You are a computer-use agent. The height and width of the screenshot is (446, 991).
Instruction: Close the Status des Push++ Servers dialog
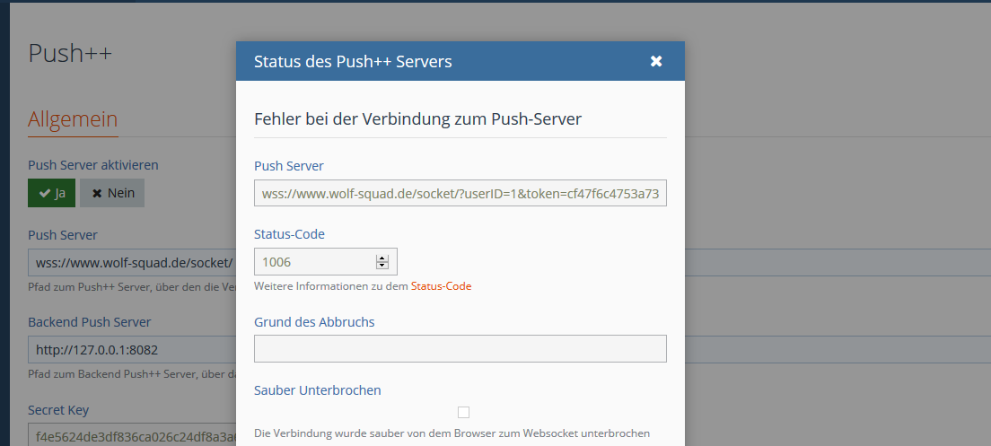click(x=656, y=61)
